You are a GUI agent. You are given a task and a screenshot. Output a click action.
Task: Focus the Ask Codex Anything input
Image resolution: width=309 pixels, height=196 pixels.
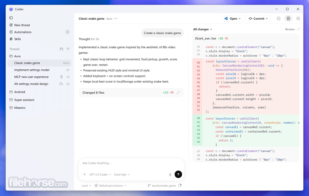coord(131,163)
